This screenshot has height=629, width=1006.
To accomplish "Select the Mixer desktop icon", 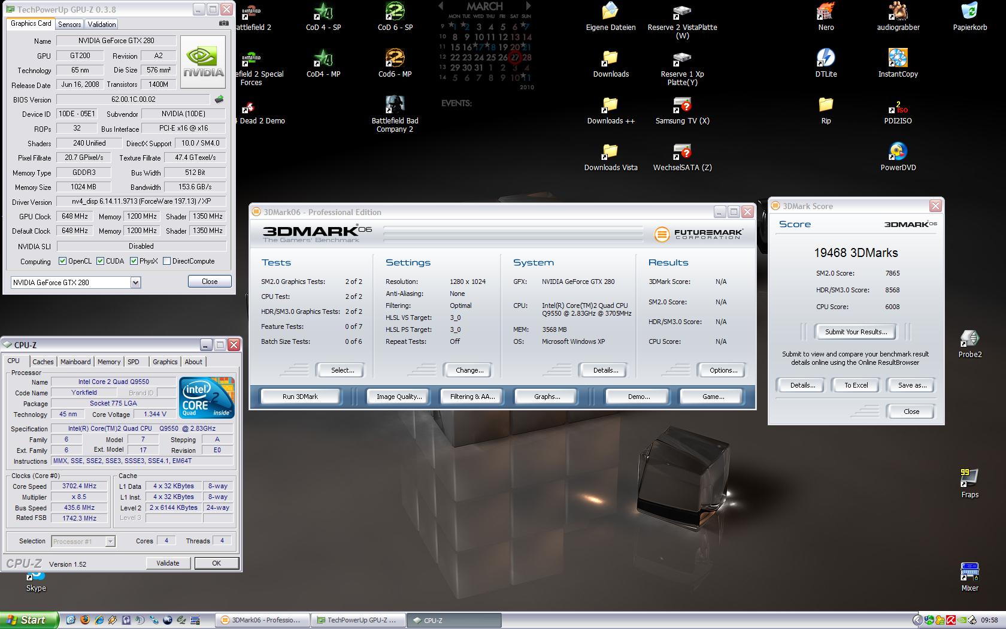I will pos(970,577).
